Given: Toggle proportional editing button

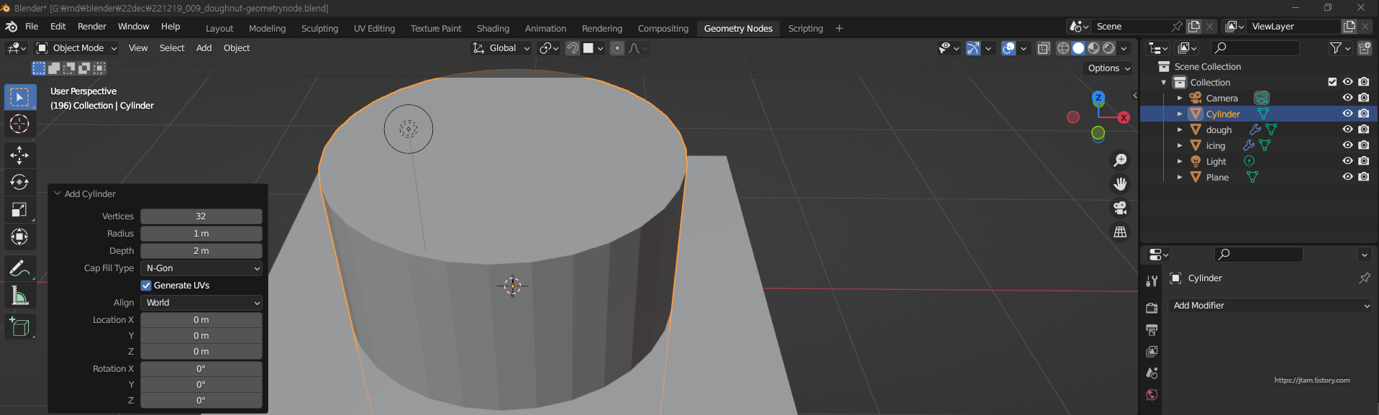Looking at the screenshot, I should [617, 48].
